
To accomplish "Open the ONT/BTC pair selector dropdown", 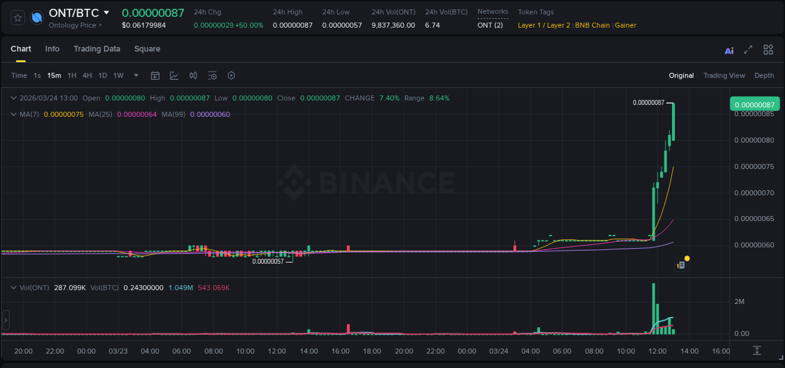I will (107, 12).
